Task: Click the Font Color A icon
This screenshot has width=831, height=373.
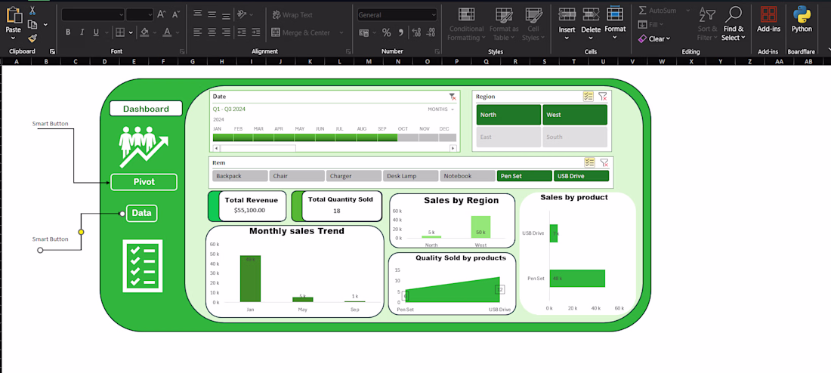Action: coord(167,32)
